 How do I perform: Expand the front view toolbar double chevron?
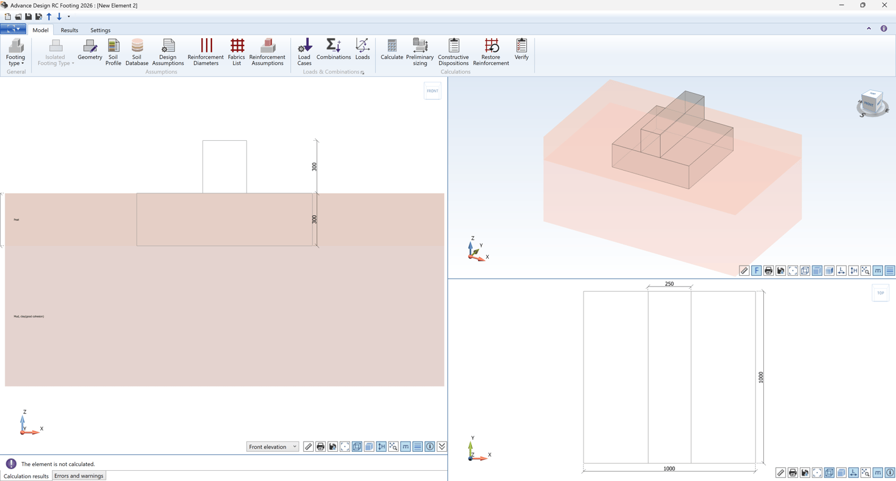(x=442, y=447)
